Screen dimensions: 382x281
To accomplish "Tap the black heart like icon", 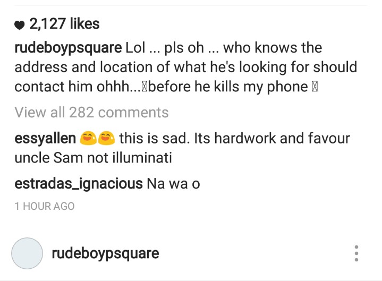I will 20,25.
